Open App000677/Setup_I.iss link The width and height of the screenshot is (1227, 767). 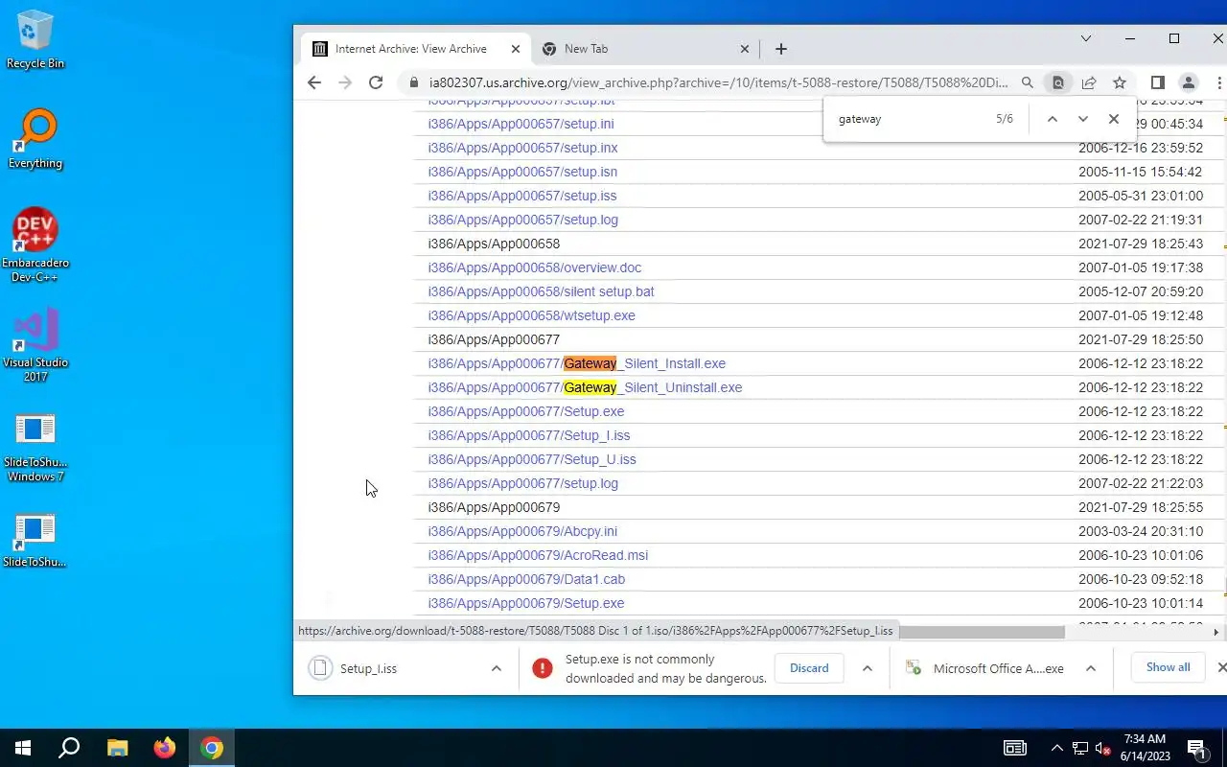coord(529,435)
